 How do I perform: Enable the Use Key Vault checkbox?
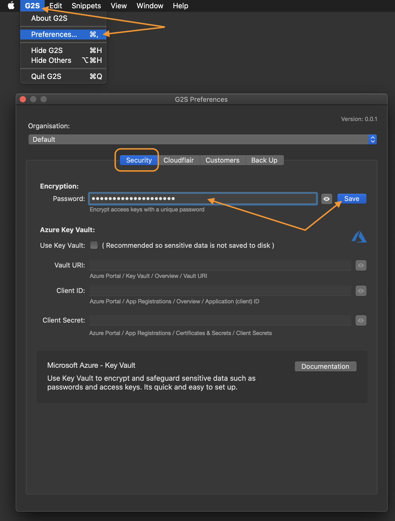coord(94,245)
